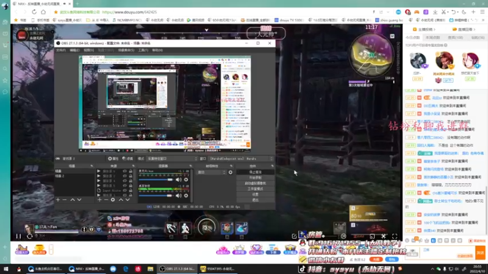The width and height of the screenshot is (488, 274).
Task: Pop out the Controls dock header icon
Action: (272, 166)
